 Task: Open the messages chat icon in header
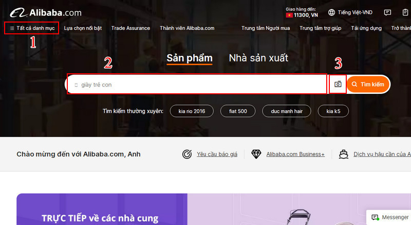387,12
